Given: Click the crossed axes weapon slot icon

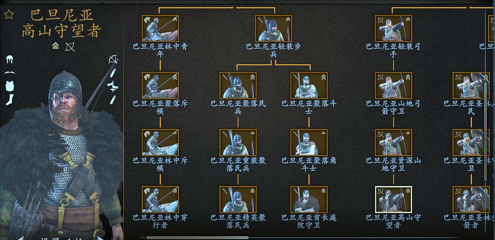Looking at the screenshot, I should click(113, 86).
